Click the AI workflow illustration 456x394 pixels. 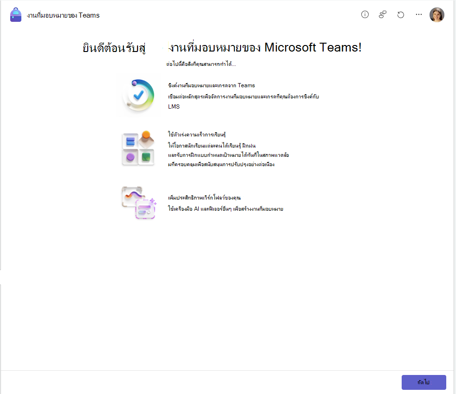point(139,203)
